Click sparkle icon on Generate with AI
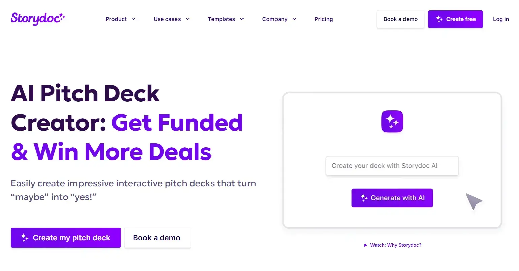 click(364, 198)
